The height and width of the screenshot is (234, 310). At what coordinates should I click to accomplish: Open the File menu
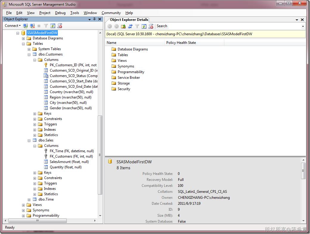click(9, 13)
